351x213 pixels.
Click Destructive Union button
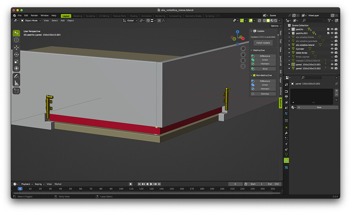pos(263,60)
